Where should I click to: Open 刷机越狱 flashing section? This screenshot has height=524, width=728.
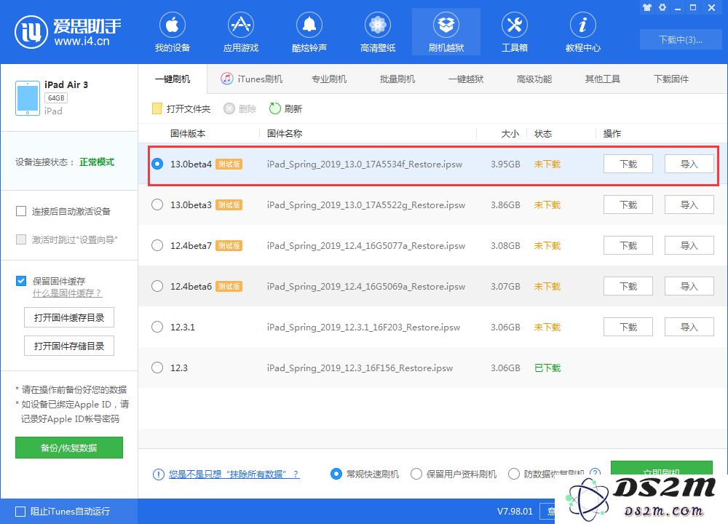coord(446,33)
